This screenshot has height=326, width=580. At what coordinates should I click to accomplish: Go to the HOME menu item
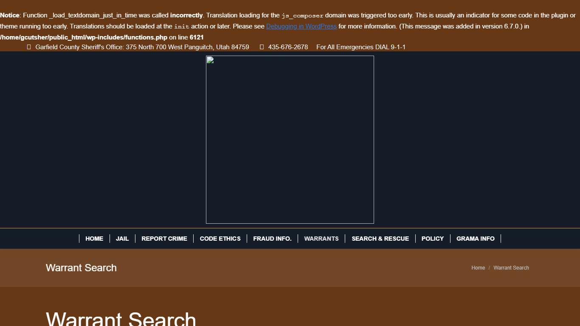pos(94,239)
